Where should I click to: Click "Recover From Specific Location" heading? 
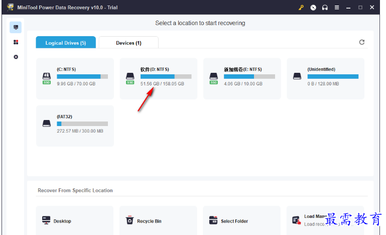click(x=75, y=190)
